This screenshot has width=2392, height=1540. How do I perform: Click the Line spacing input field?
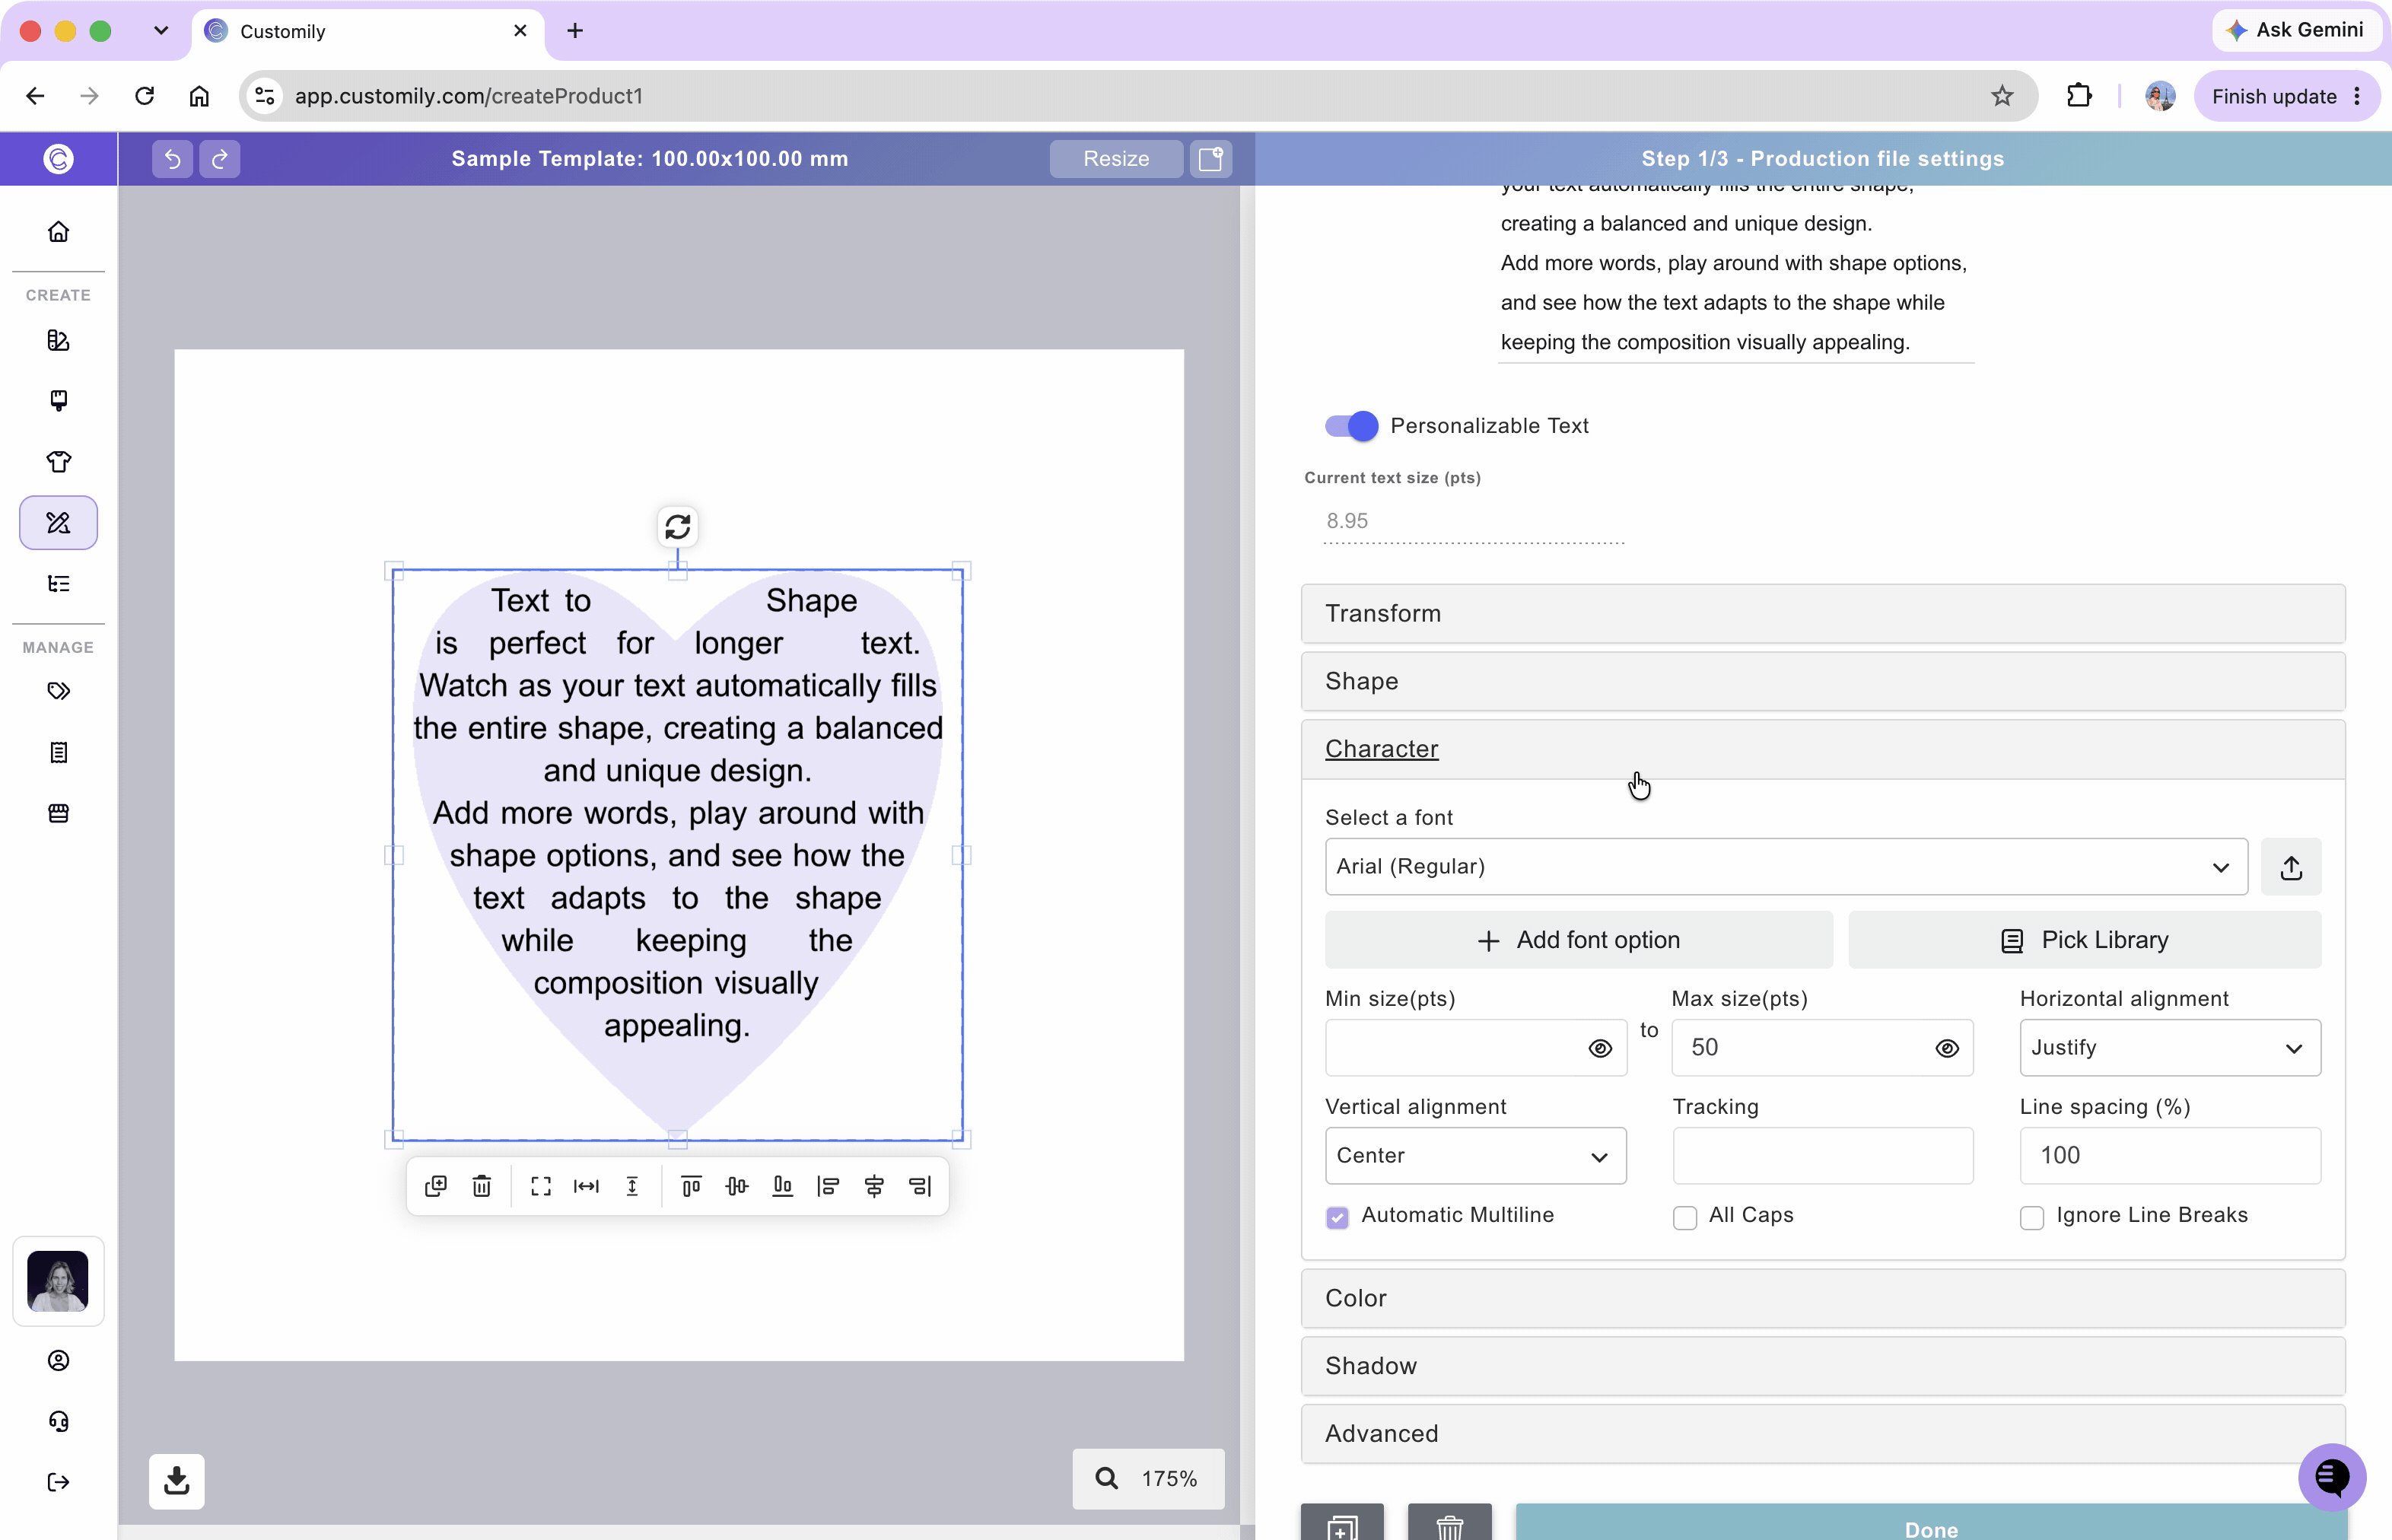2170,1156
